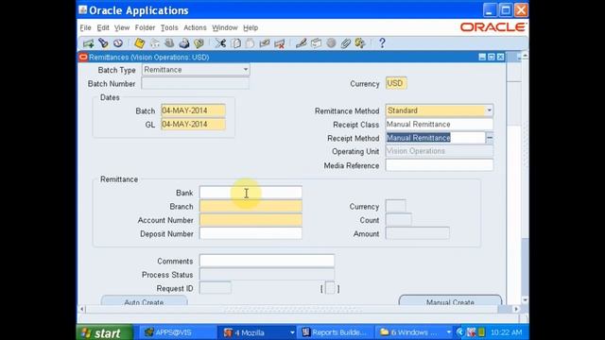Click the top USD Currency field
This screenshot has width=605, height=340.
click(396, 83)
